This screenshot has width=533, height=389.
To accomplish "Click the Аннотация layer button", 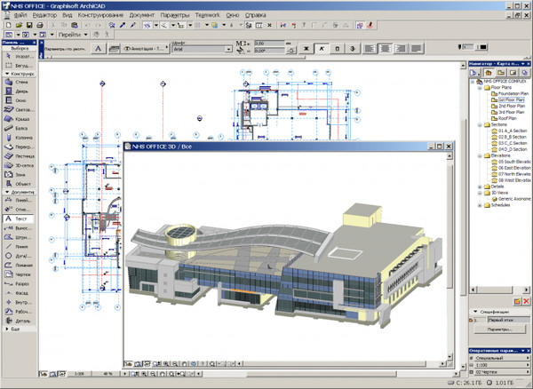I will click(145, 49).
